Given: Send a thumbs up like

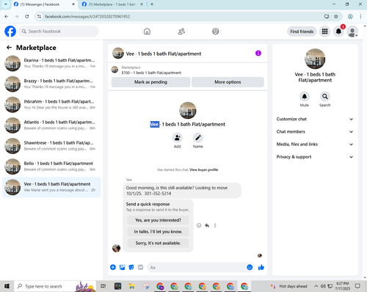Looking at the screenshot, I should coord(261,267).
